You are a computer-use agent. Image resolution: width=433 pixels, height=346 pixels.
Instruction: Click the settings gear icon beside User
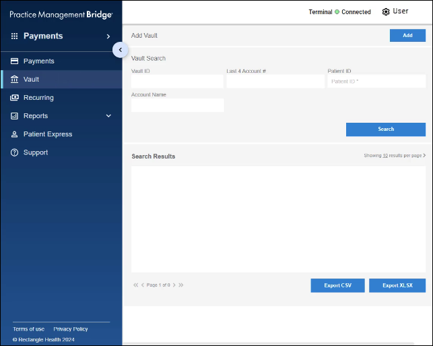(x=386, y=11)
